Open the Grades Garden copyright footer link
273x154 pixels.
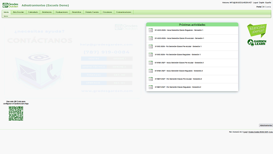point(261,132)
